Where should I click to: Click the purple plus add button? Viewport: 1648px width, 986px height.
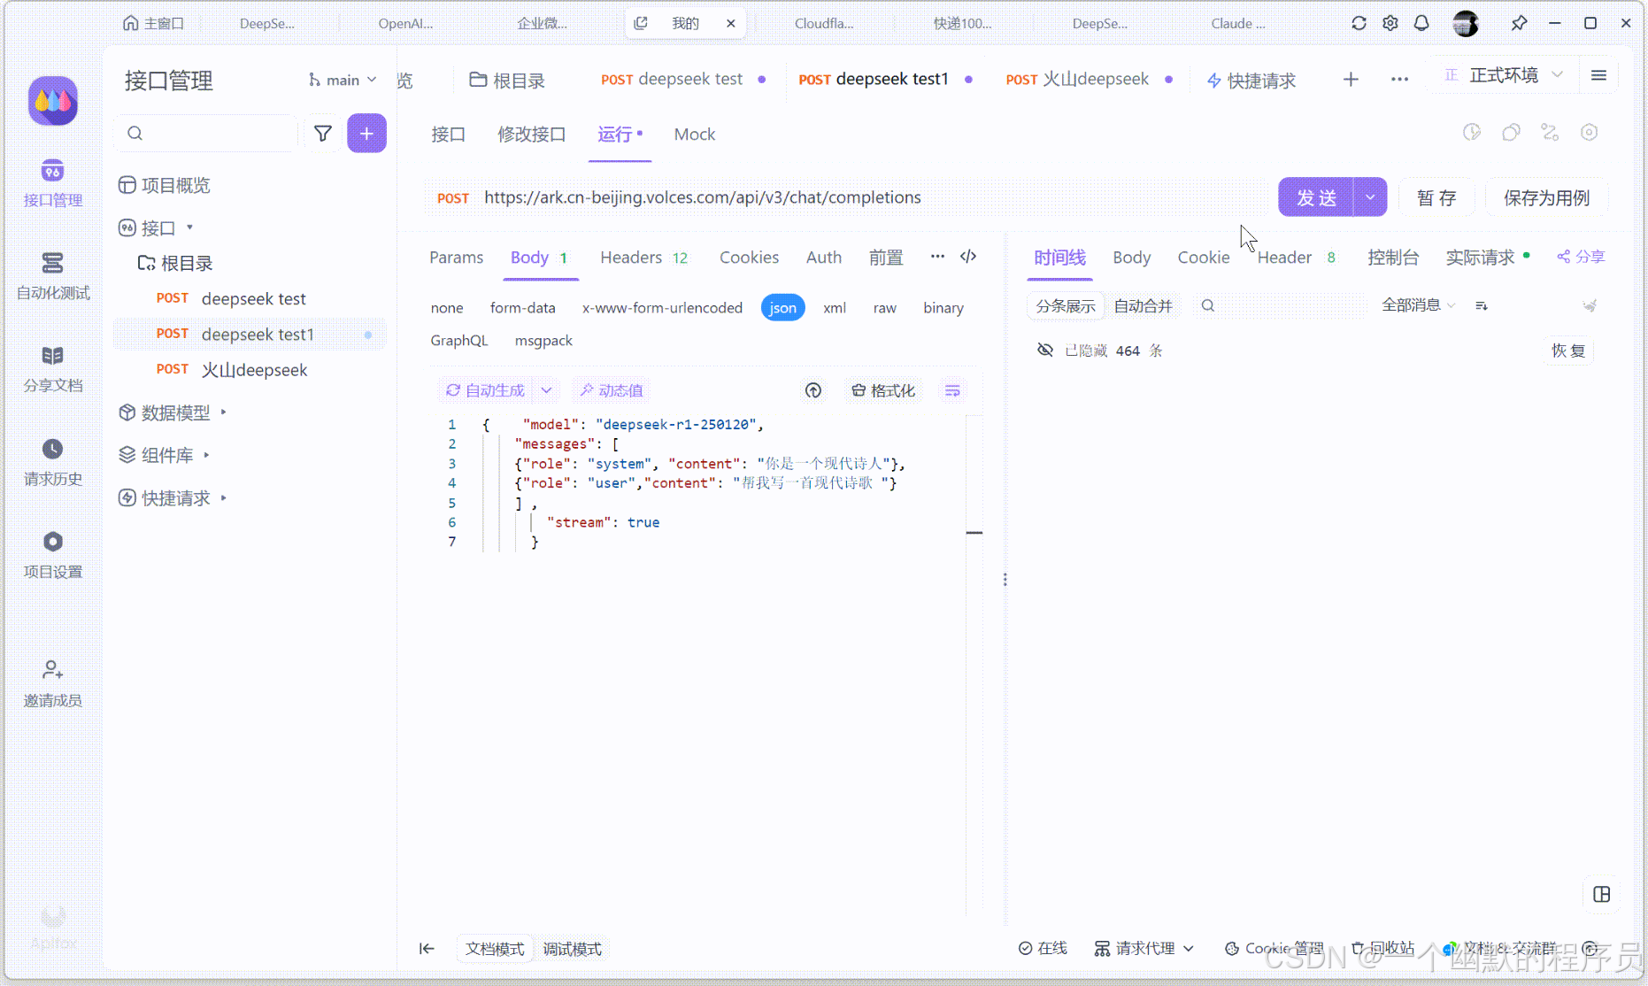click(366, 134)
